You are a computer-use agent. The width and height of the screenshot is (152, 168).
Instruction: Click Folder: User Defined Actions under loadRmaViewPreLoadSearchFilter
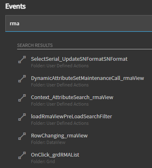(60, 123)
